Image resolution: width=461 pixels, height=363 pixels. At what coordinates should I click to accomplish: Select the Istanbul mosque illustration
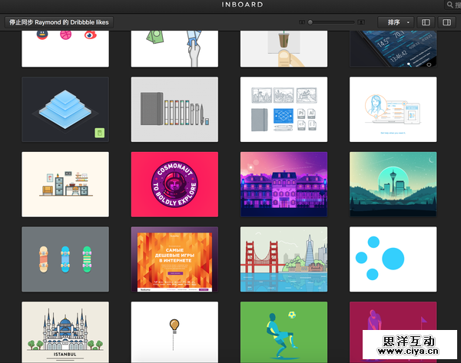point(65,332)
